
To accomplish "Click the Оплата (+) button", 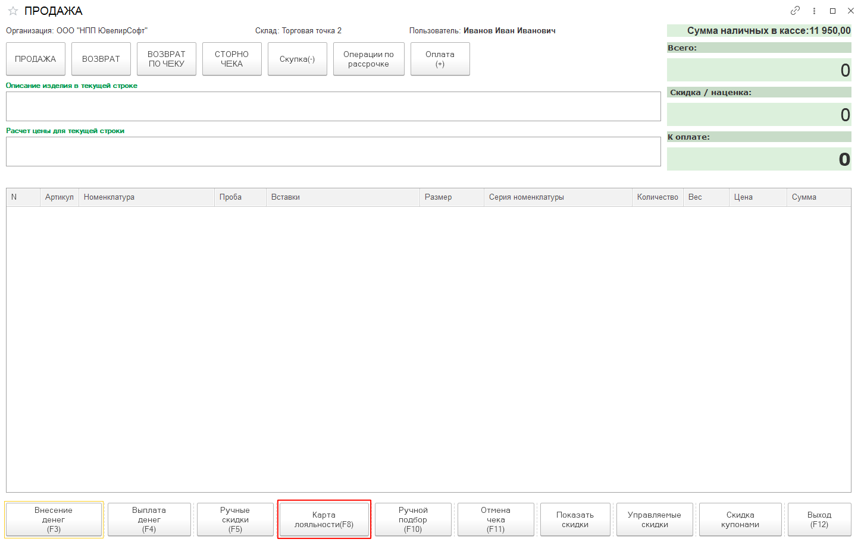I will tap(440, 59).
